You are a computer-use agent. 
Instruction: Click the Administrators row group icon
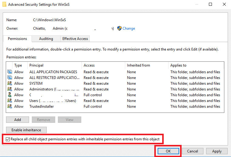pyautogui.click(x=10, y=89)
